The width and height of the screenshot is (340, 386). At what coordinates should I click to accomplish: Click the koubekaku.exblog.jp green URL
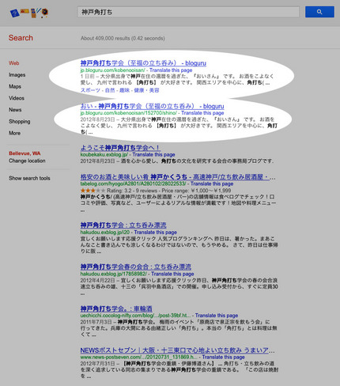(x=104, y=154)
